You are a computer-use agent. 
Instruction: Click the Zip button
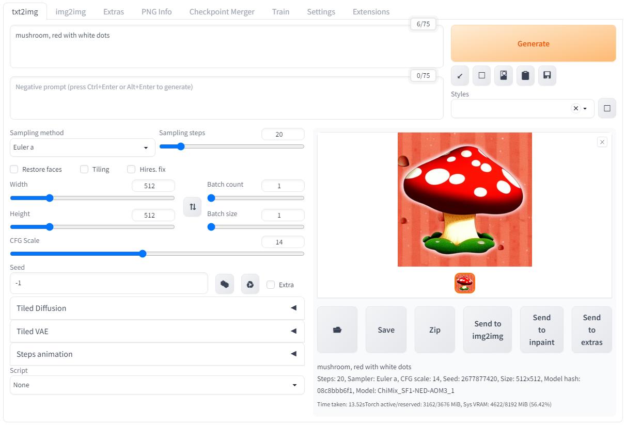click(x=435, y=330)
